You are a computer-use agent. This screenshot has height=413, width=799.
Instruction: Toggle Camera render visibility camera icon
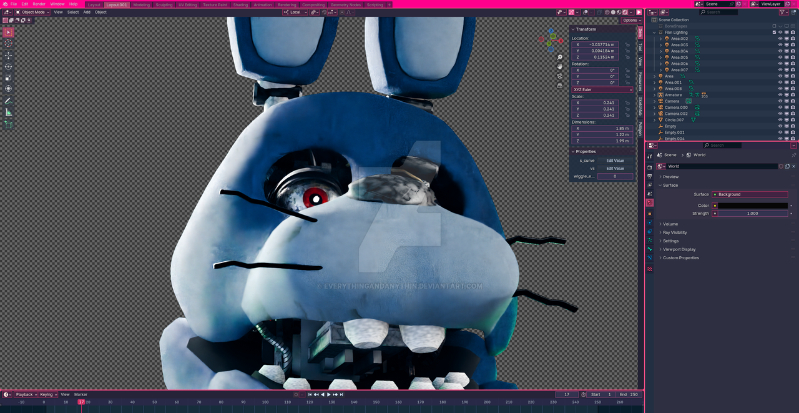tap(793, 101)
